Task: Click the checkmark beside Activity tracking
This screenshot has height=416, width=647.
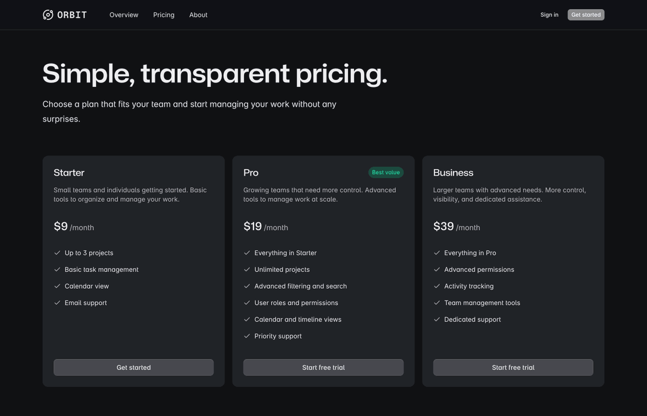Action: [437, 286]
